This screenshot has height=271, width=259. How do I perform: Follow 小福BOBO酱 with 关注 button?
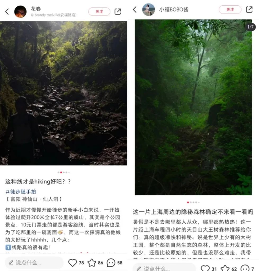[x=230, y=10]
